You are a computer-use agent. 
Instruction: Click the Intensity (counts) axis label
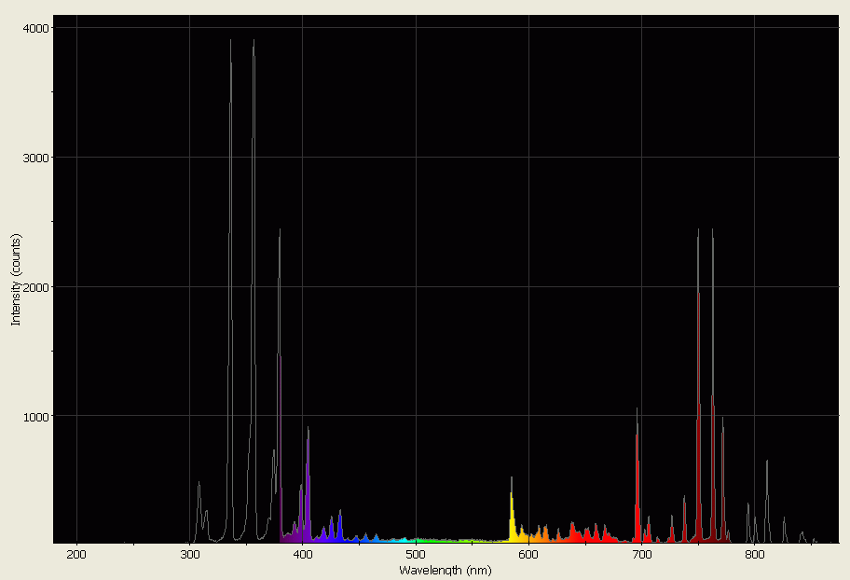[x=14, y=275]
